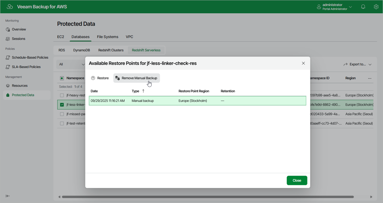Click the Protected Data lock icon
This screenshot has width=383, height=203.
tap(8, 95)
